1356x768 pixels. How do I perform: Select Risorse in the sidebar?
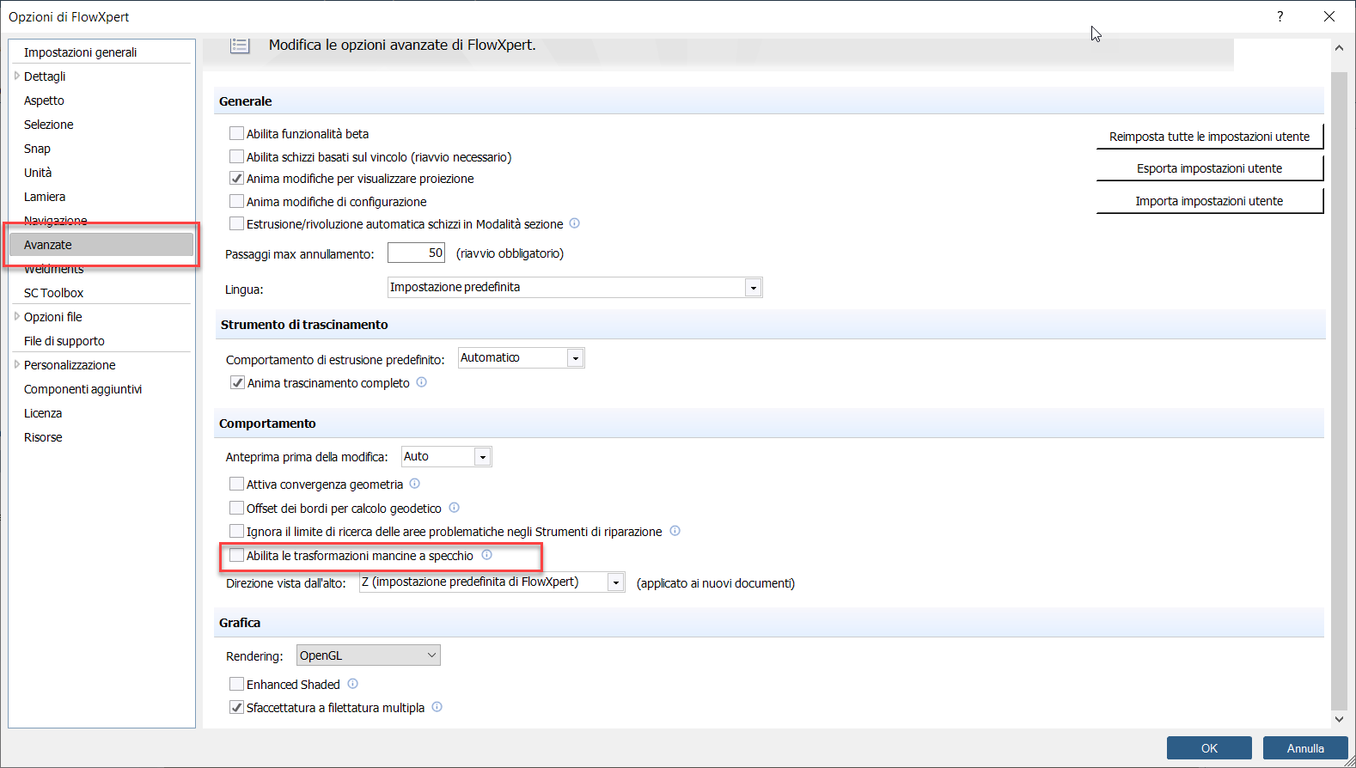coord(43,437)
